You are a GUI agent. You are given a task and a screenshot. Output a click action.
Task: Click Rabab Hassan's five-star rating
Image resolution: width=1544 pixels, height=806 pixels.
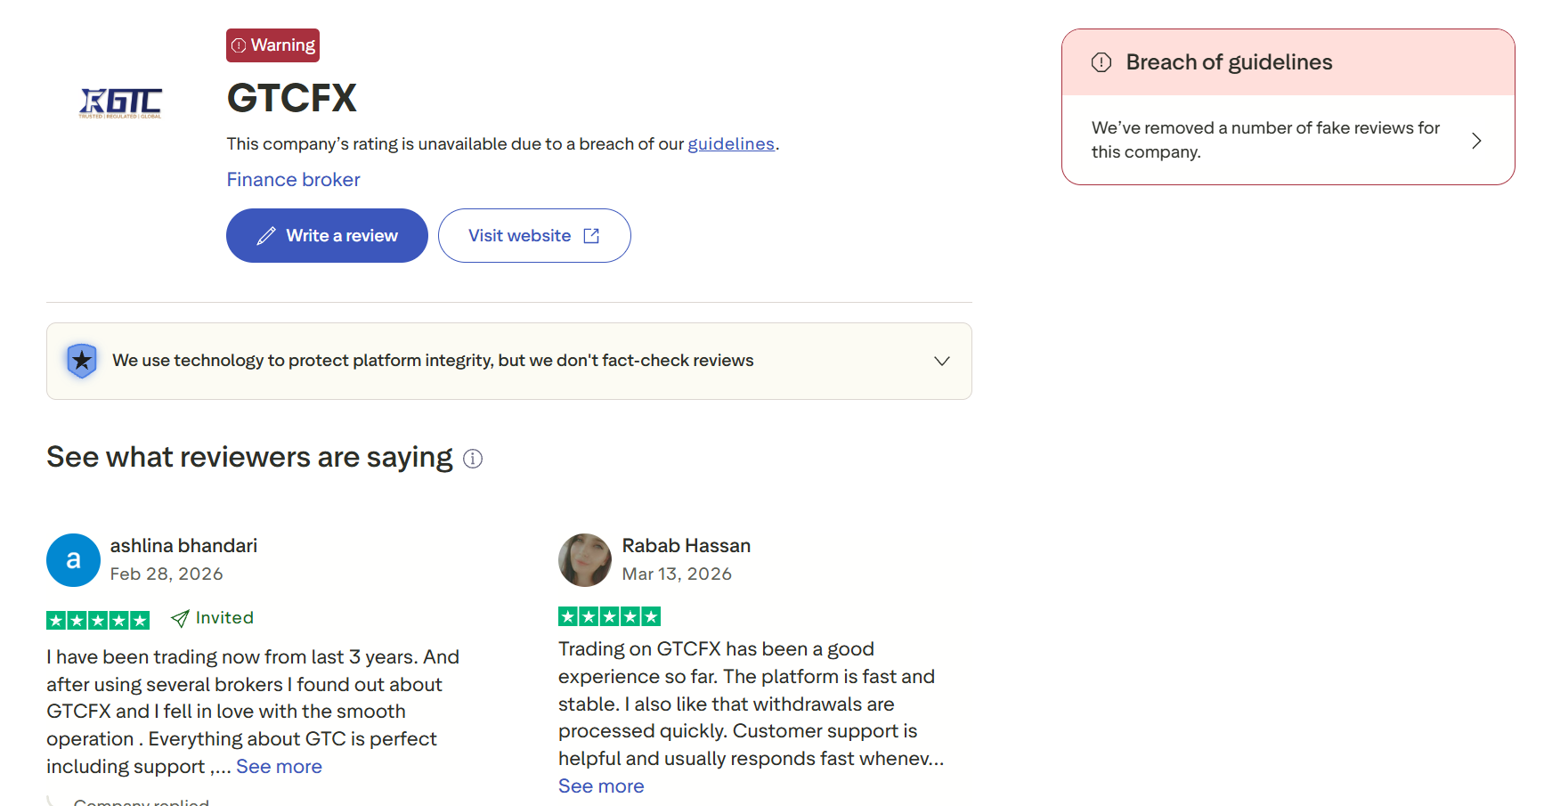coord(610,616)
